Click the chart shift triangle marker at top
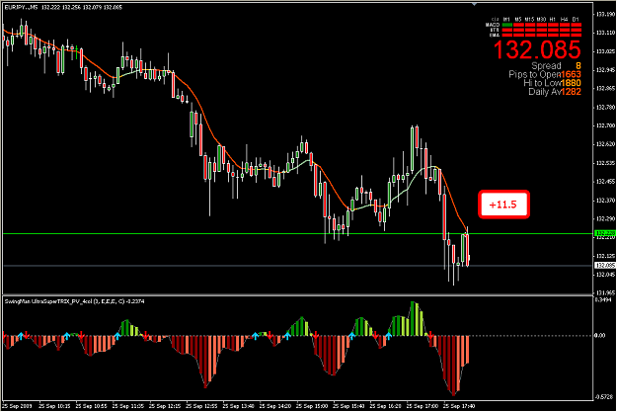Image resolution: width=617 pixels, height=412 pixels. point(474,4)
